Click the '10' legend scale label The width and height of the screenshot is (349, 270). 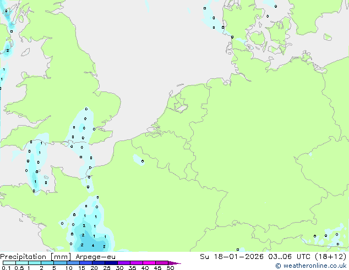(69, 268)
